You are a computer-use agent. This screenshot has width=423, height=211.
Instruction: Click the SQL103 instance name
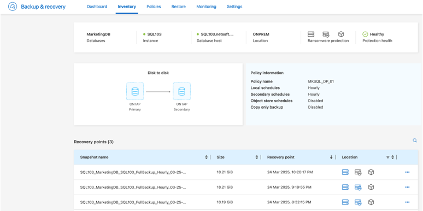click(154, 34)
